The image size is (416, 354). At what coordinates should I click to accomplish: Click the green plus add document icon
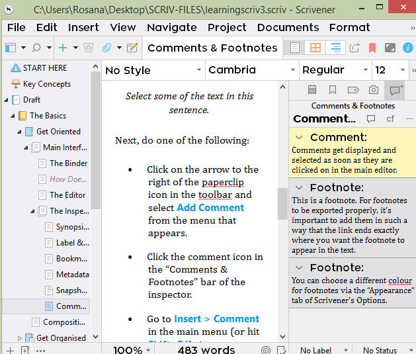point(63,48)
